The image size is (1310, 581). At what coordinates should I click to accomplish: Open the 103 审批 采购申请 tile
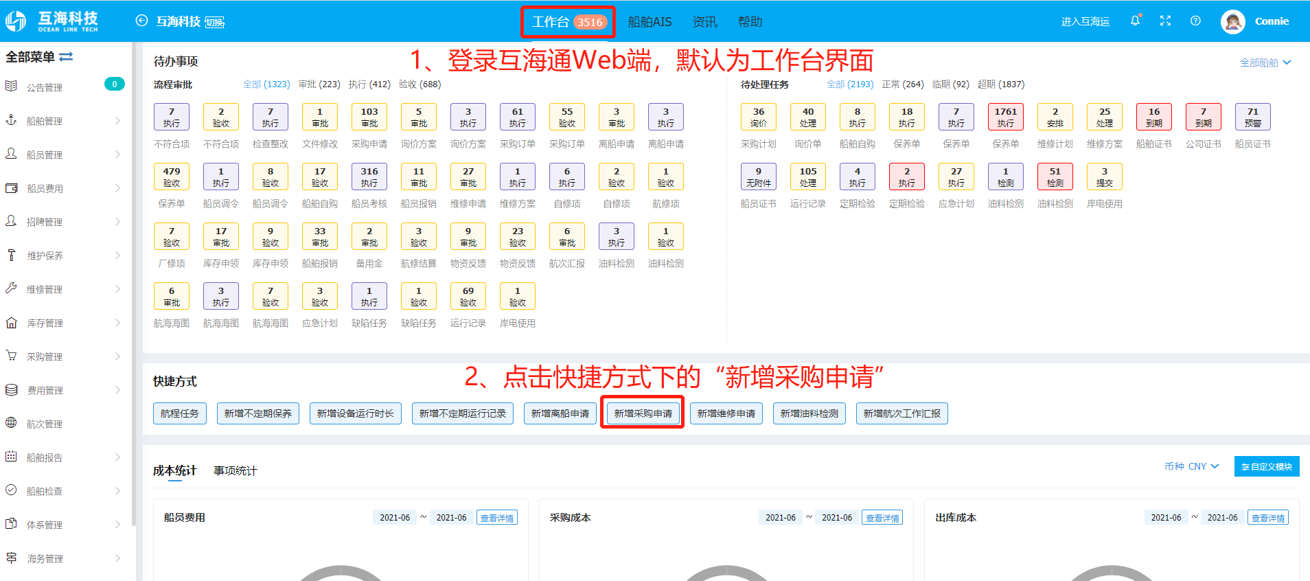pyautogui.click(x=369, y=117)
